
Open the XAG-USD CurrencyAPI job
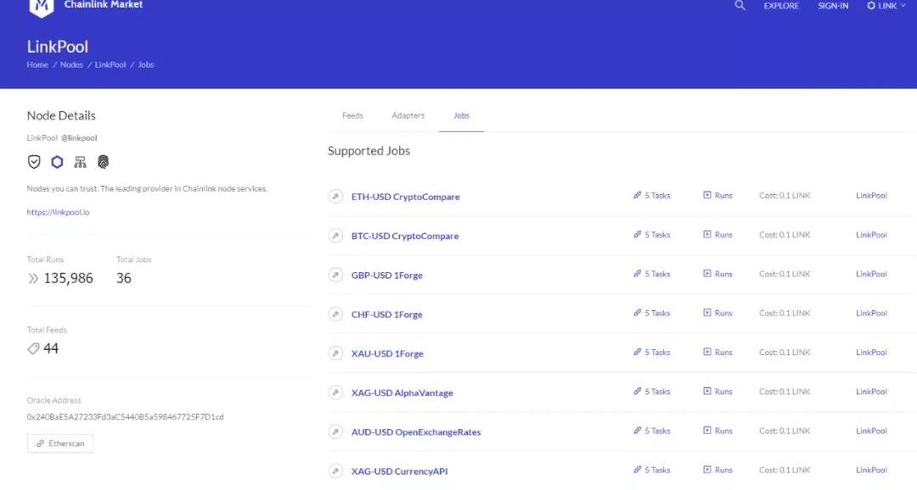pyautogui.click(x=399, y=471)
